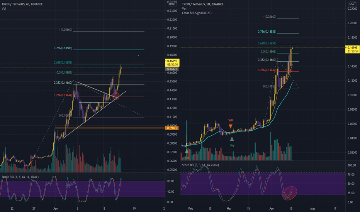Select the 0.786(0.18583) Fibonacci level on 1D chart
The image size is (360, 212).
point(267,32)
